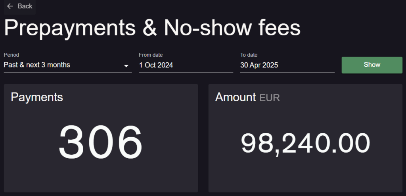Click the 'Period' field label

tap(11, 55)
